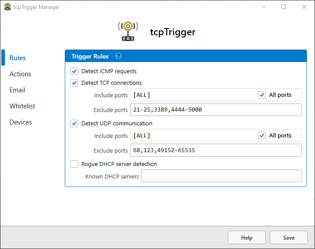315x249 pixels.
Task: Disable Detect UDP communication
Action: [x=74, y=124]
